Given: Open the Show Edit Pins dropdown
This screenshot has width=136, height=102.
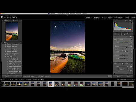Looking at the screenshot, I should [33, 76].
